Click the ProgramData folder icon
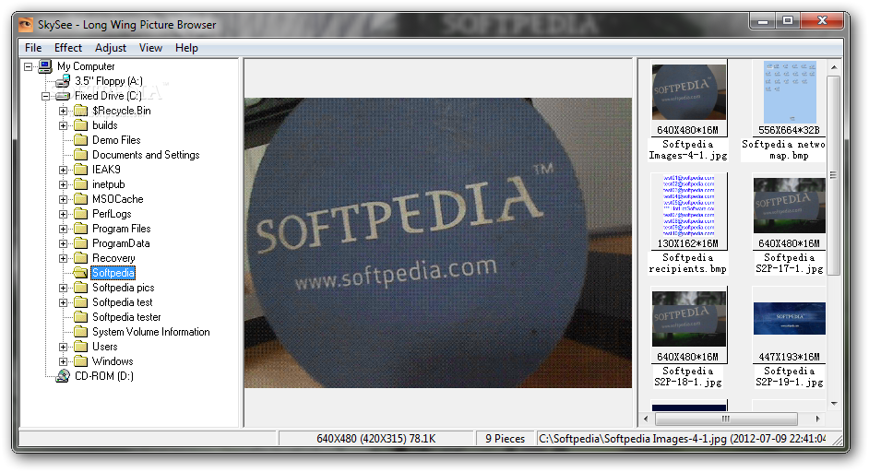 coord(81,243)
